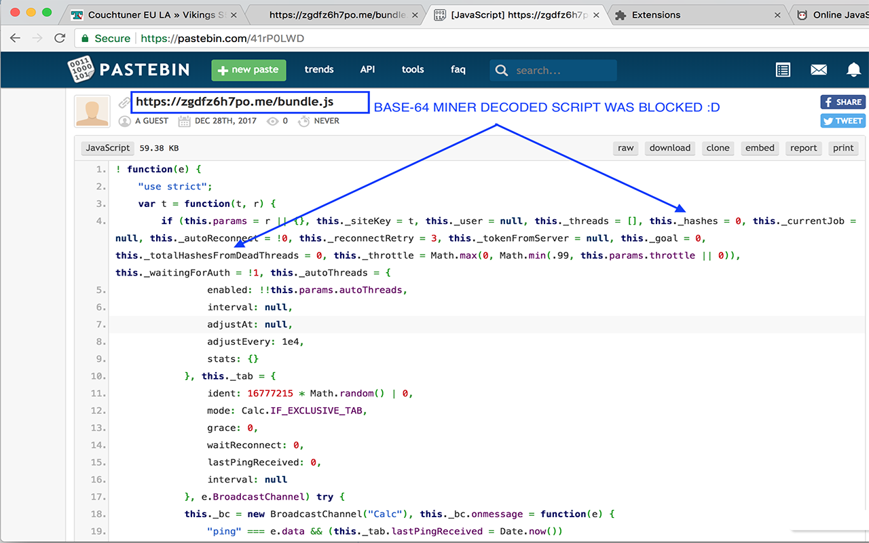This screenshot has width=869, height=543.
Task: Focus the Pastebin search field
Action: point(553,71)
